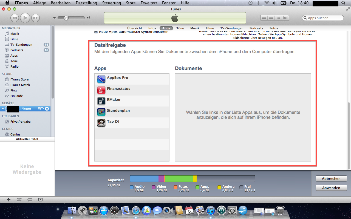Click the main content vertical scrollbar
The width and height of the screenshot is (351, 219).
click(349, 136)
